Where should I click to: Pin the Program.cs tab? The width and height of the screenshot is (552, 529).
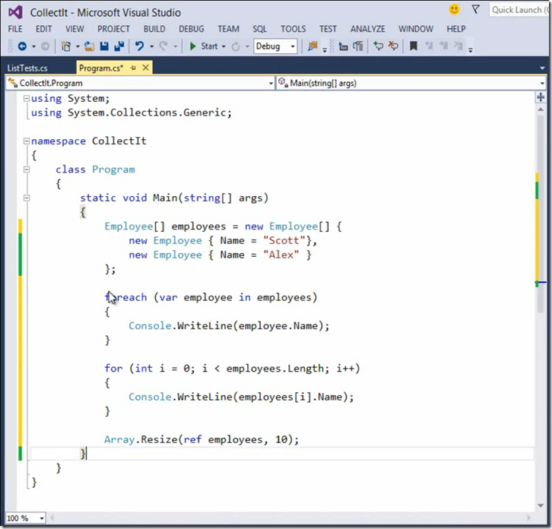pos(133,68)
